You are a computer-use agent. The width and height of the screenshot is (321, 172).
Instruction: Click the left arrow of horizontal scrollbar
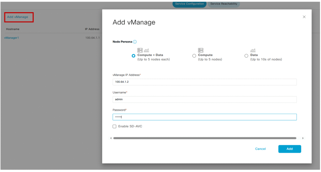point(111,138)
